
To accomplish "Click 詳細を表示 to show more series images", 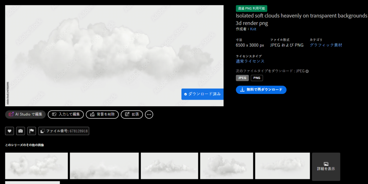I will tap(326, 166).
